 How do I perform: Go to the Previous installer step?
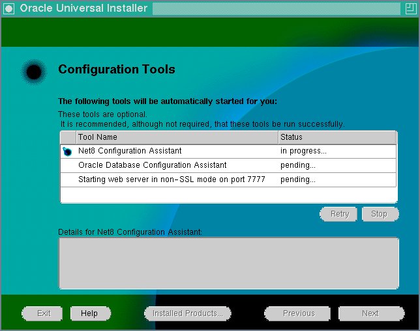click(297, 313)
